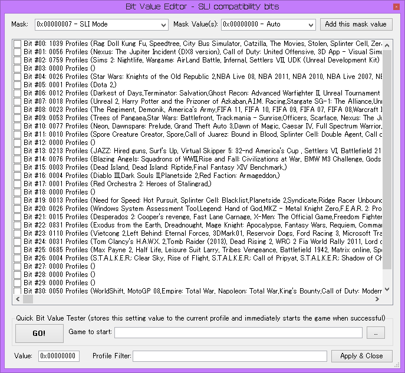This screenshot has height=373, width=405.
Task: Focus the Game to start field
Action: 238,332
